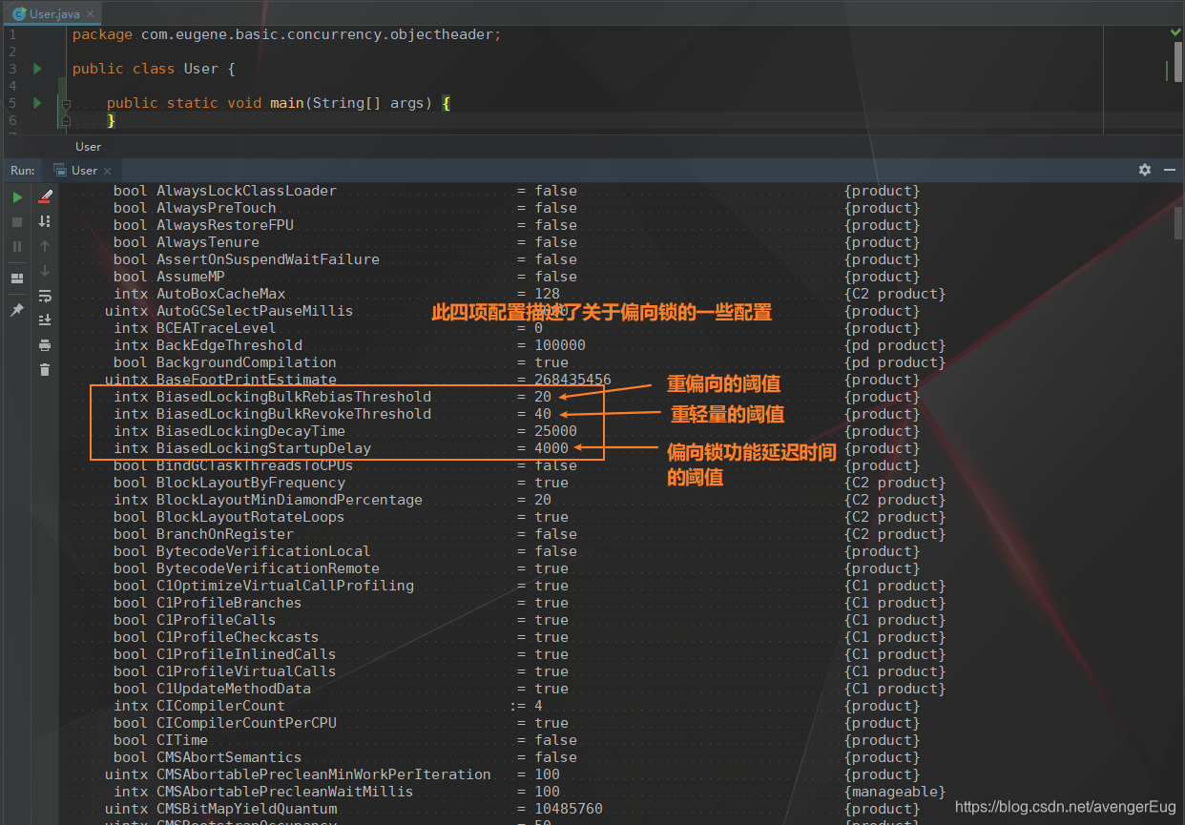Viewport: 1185px width, 825px height.
Task: Go down the stack trace arrow
Action: pyautogui.click(x=45, y=271)
